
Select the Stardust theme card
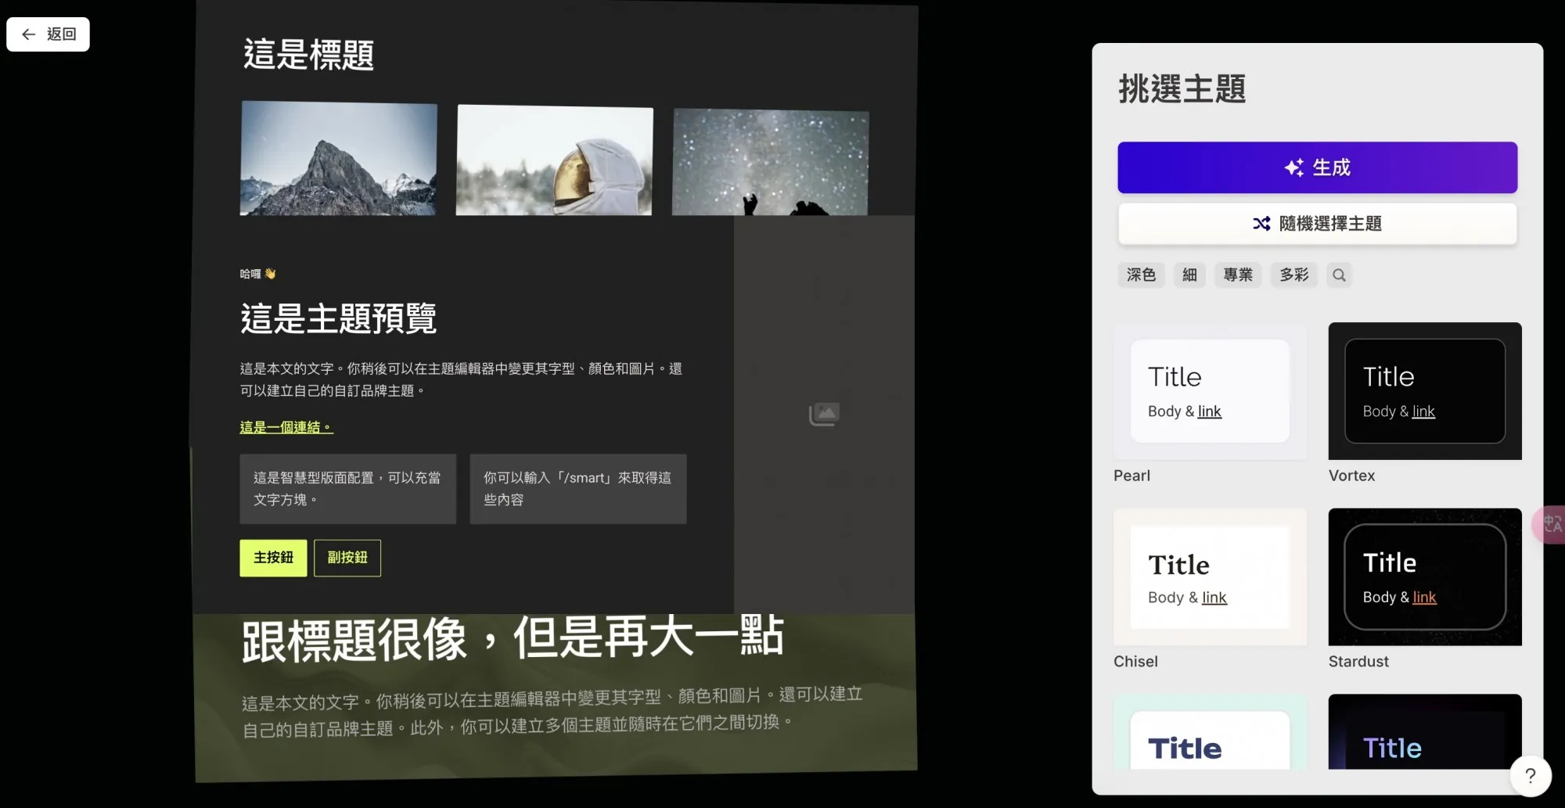point(1425,577)
